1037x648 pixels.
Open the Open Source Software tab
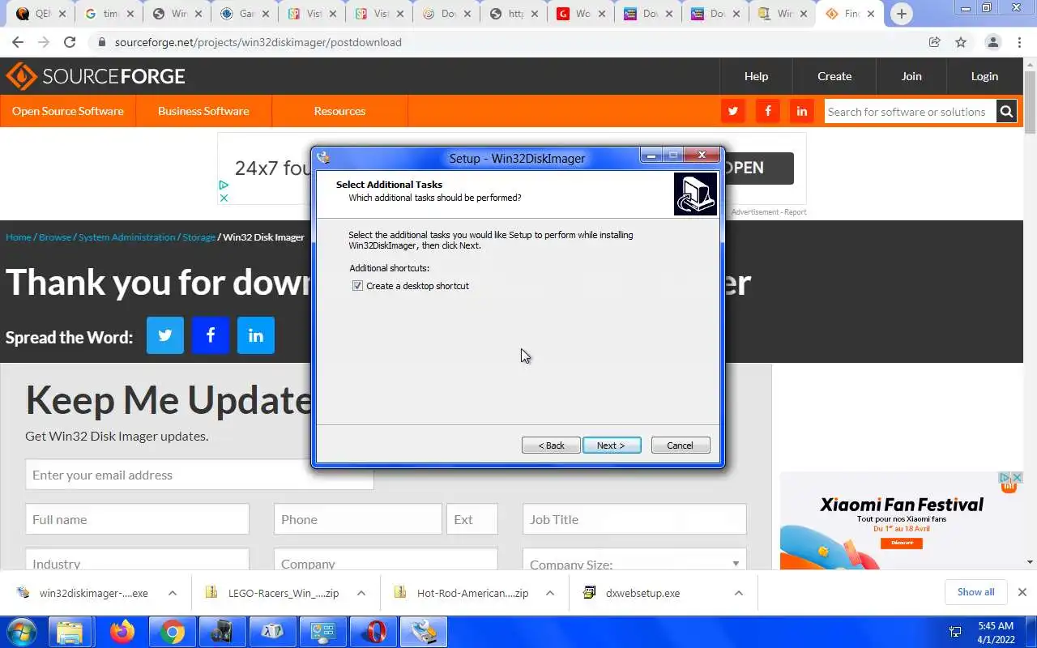click(x=68, y=111)
